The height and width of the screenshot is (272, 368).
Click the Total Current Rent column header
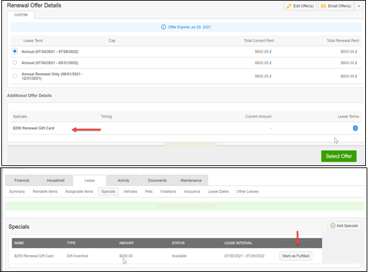coord(259,40)
